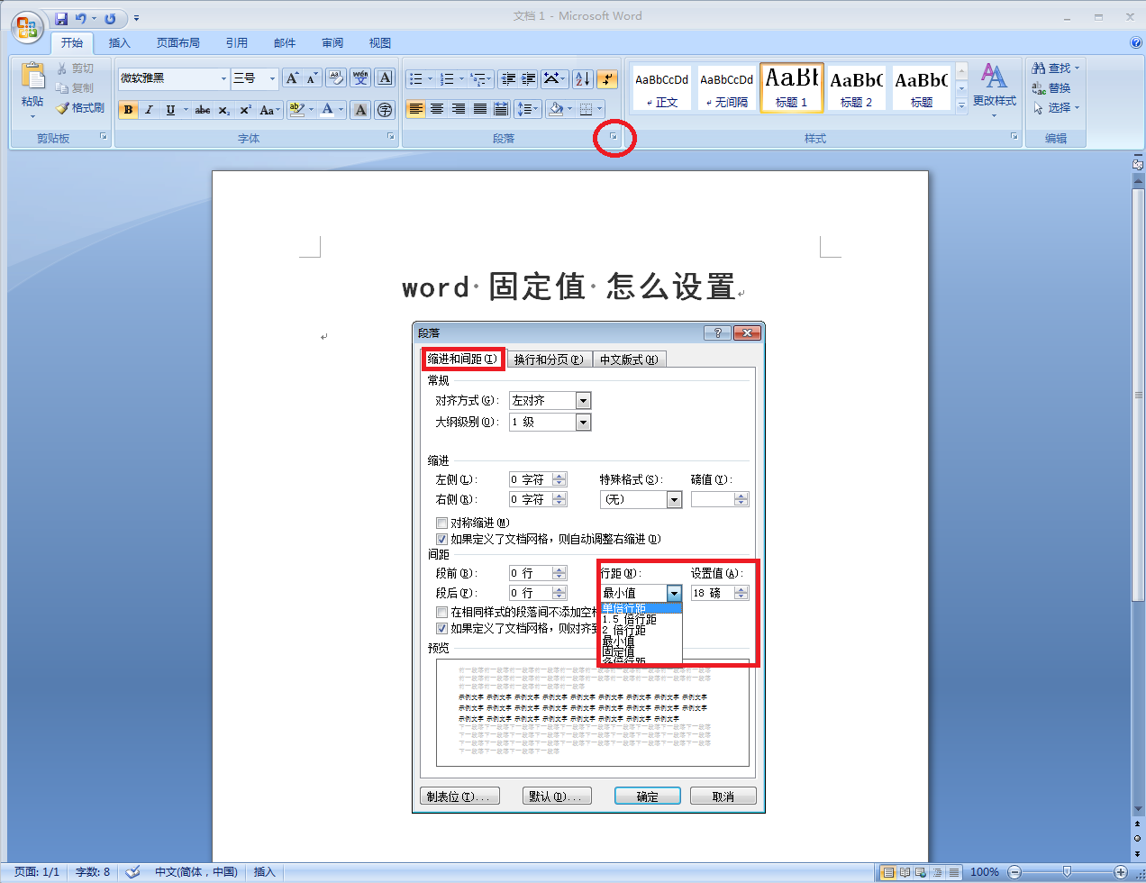The image size is (1146, 883).
Task: Toggle no-spacing-between-same-style paragraphs checkbox
Action: [x=441, y=612]
